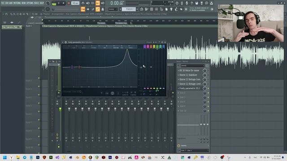Click the Browser view toolbar icon
The width and height of the screenshot is (287, 161).
[161, 9]
